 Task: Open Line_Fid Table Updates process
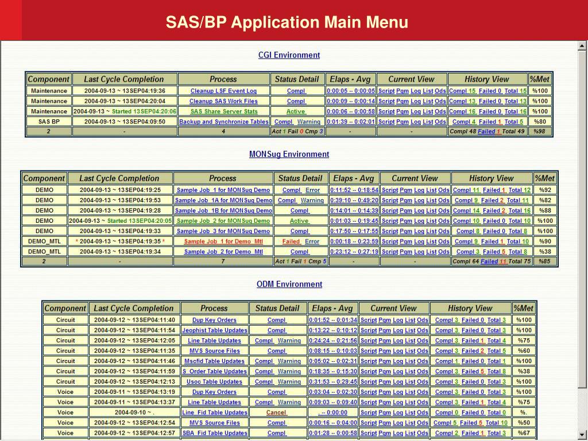click(x=215, y=412)
